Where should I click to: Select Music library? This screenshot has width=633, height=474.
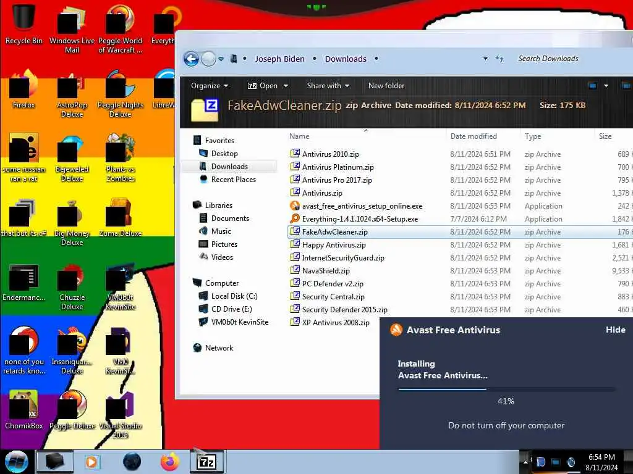(221, 231)
